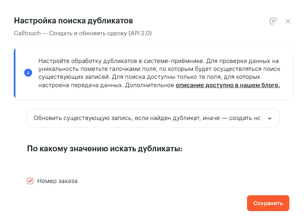
Task: Click the blue left edge of info banner
Action: [x=15, y=73]
